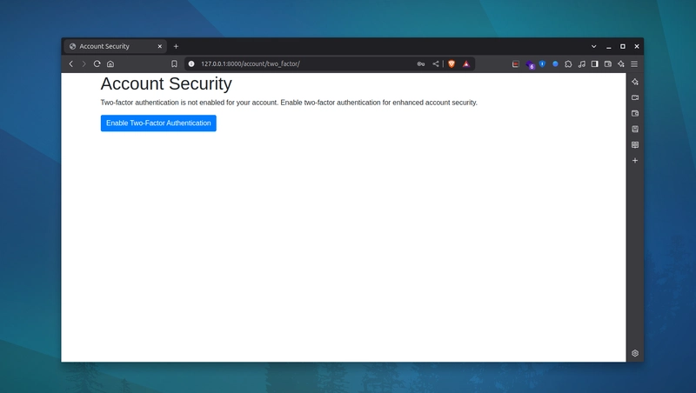Image resolution: width=696 pixels, height=393 pixels.
Task: Open the purple extension with badge 6
Action: point(530,64)
